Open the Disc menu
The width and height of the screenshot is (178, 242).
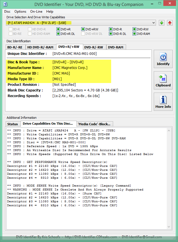click(x=7, y=12)
